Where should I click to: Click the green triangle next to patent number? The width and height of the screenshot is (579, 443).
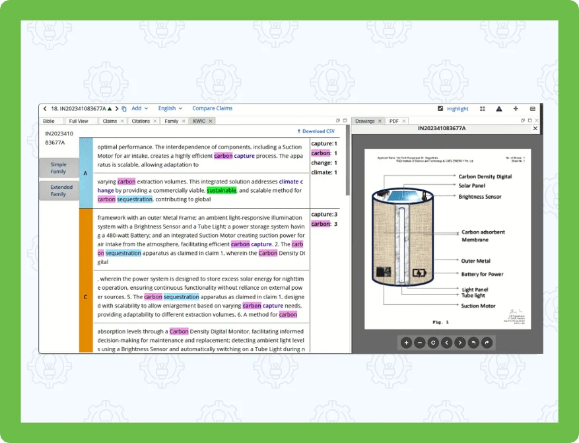pos(110,108)
